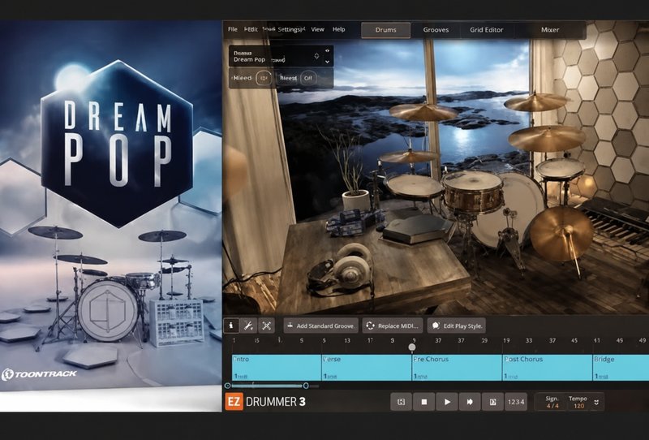Open the File menu

coord(233,29)
